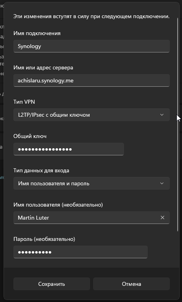Click the Имя пользователя (необязательно) label
This screenshot has width=182, height=302.
coord(58,205)
